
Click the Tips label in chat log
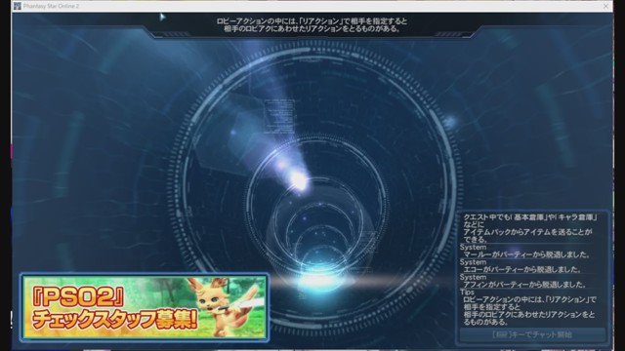point(467,292)
